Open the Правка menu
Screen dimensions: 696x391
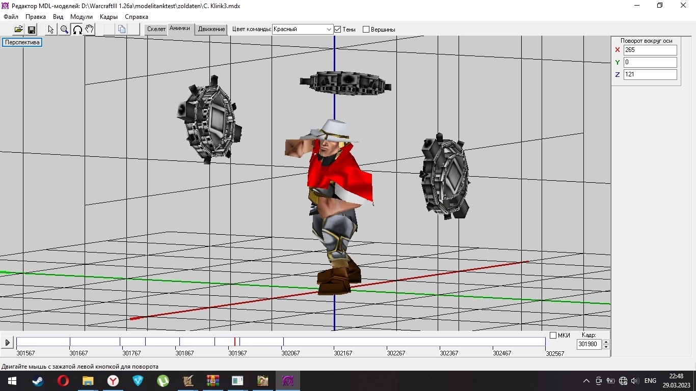click(x=36, y=17)
